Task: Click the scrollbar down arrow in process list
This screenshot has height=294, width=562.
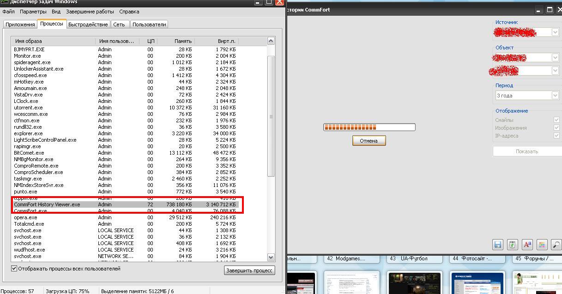Action: coord(271,257)
